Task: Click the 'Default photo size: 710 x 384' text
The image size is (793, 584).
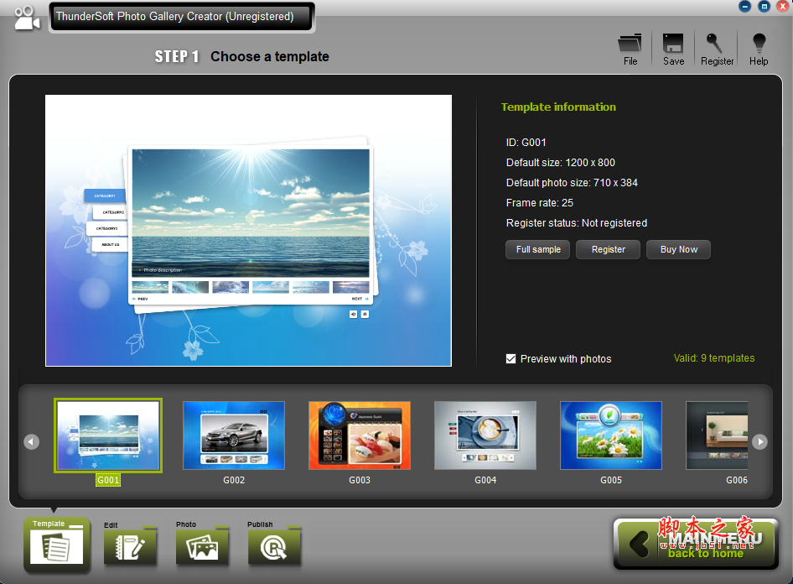Action: coord(572,183)
